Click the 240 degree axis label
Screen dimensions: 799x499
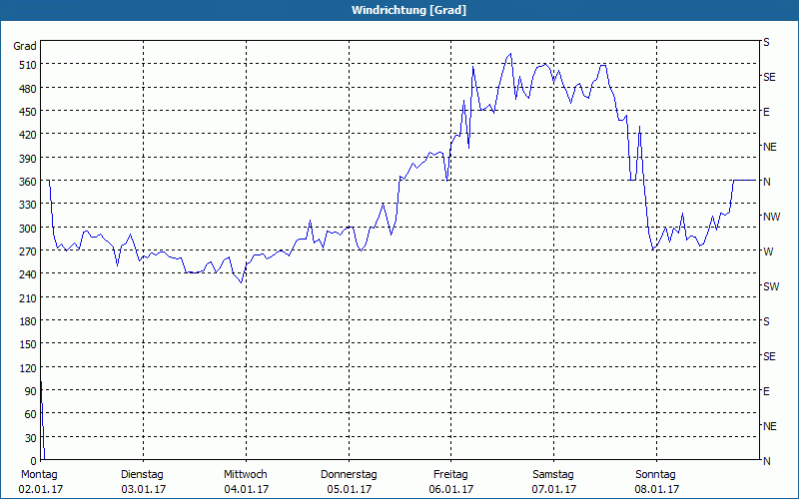point(28,274)
